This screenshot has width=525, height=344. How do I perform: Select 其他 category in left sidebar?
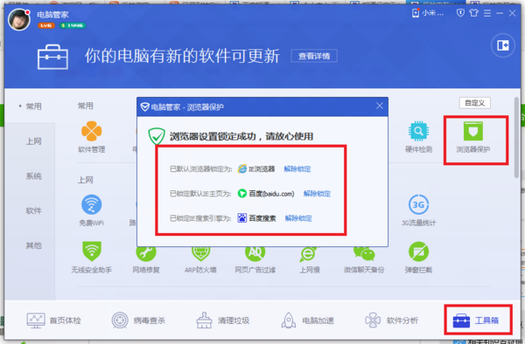[33, 245]
